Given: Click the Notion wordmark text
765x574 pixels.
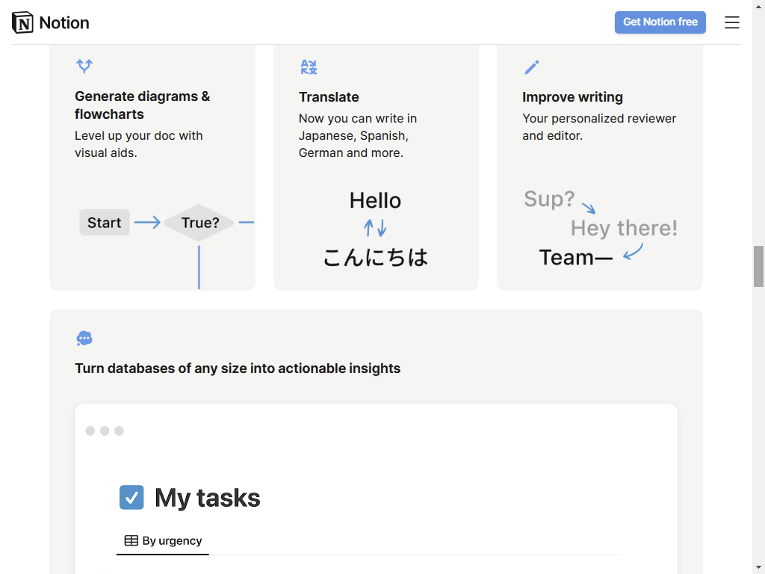Looking at the screenshot, I should tap(64, 22).
